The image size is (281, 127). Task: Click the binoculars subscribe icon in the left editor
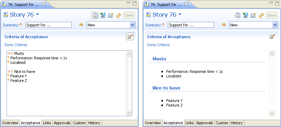[103, 16]
